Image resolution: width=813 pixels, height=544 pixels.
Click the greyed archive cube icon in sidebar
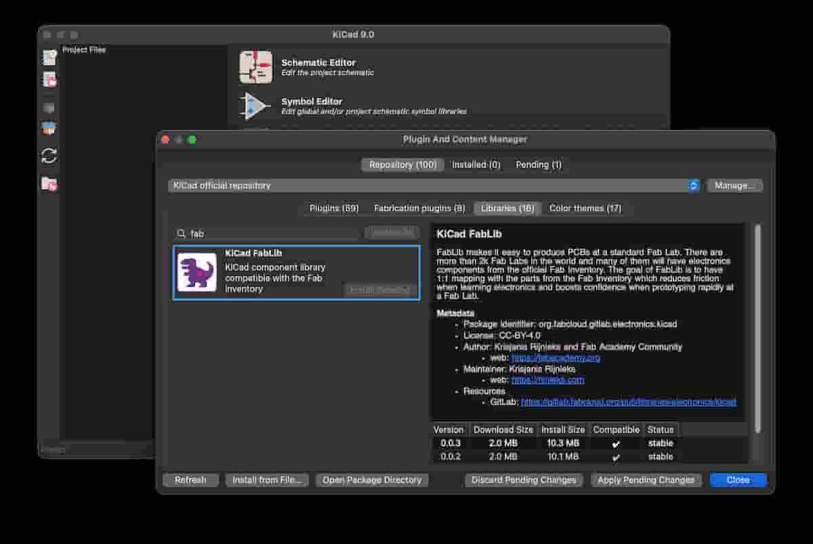pyautogui.click(x=49, y=107)
